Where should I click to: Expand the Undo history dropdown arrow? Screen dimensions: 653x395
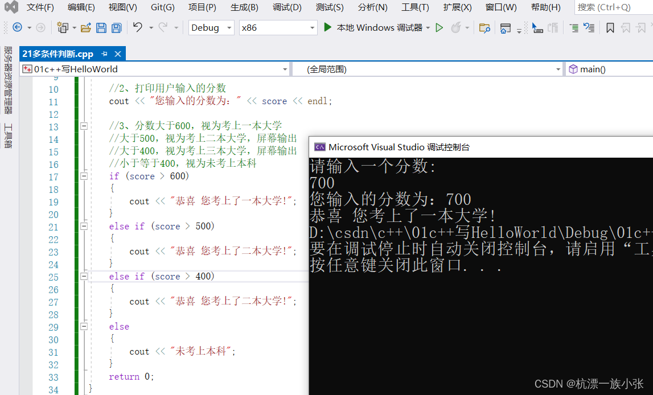click(151, 28)
